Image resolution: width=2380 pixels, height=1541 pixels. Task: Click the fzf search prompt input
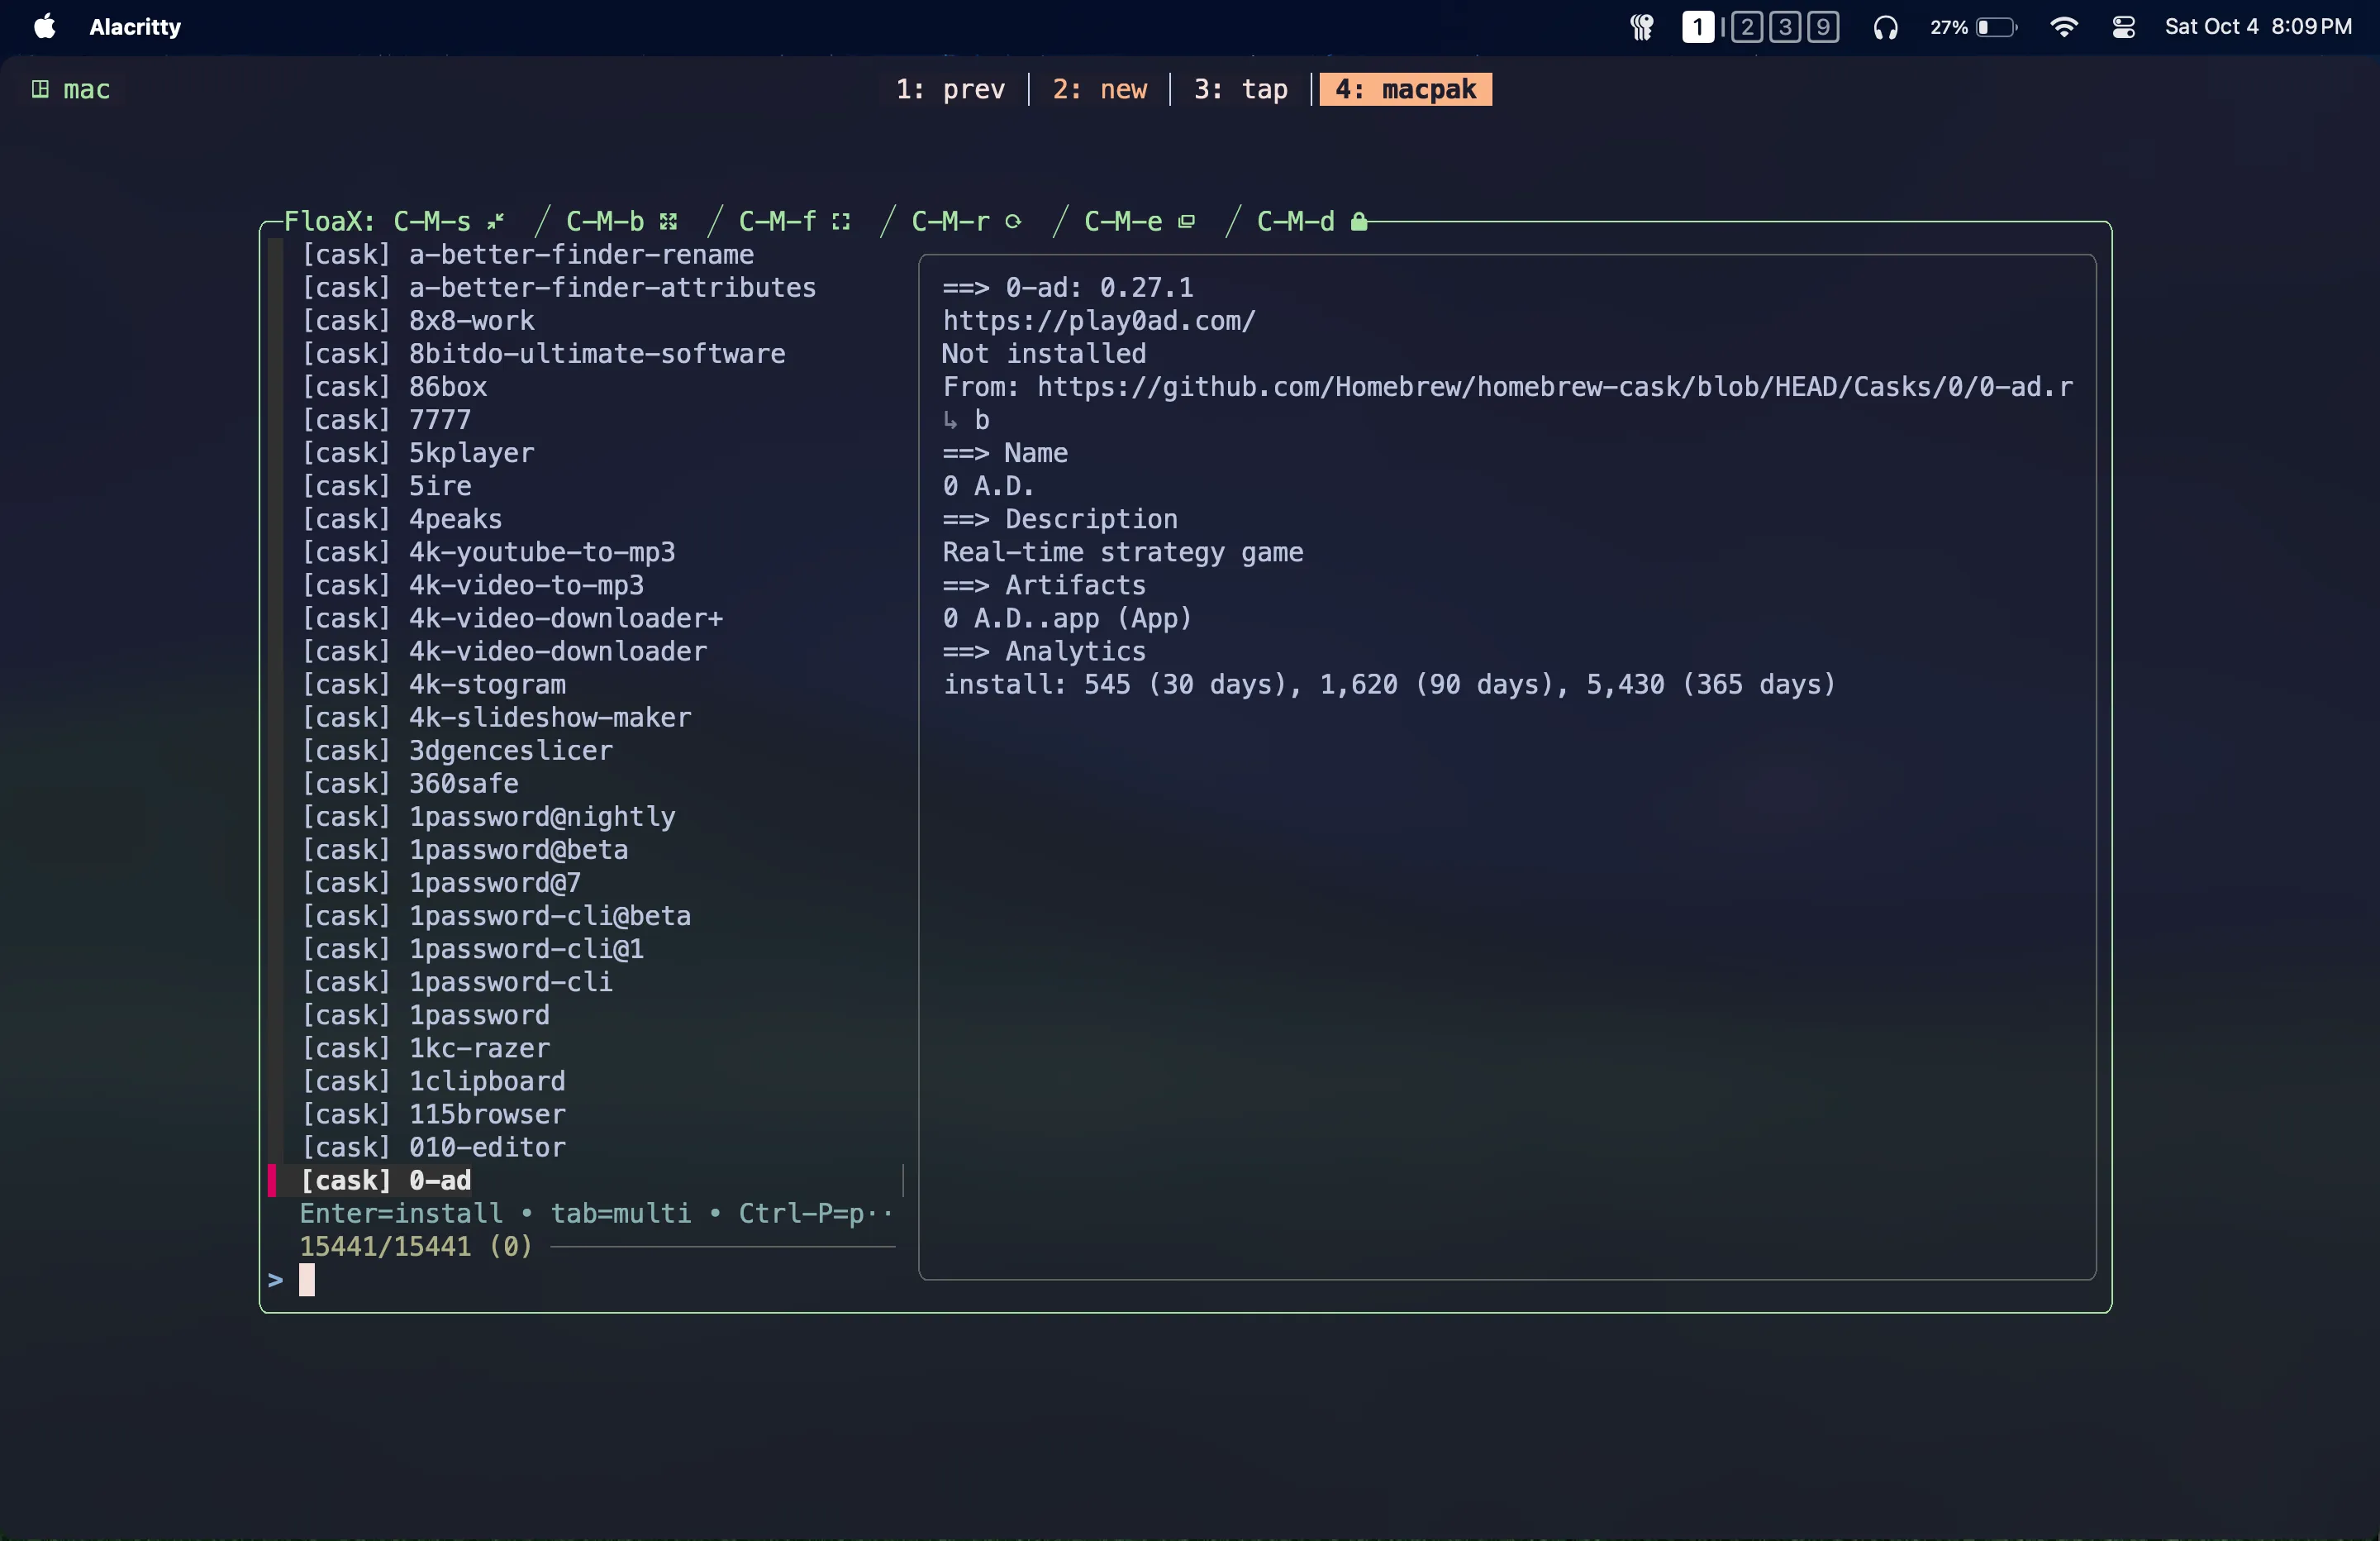(x=307, y=1280)
